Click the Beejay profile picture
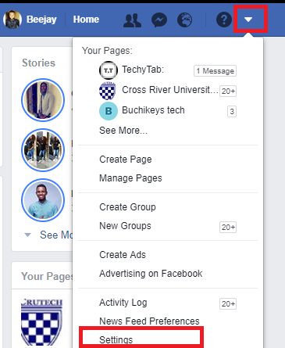Viewport: 285px width, 348px height. [12, 20]
